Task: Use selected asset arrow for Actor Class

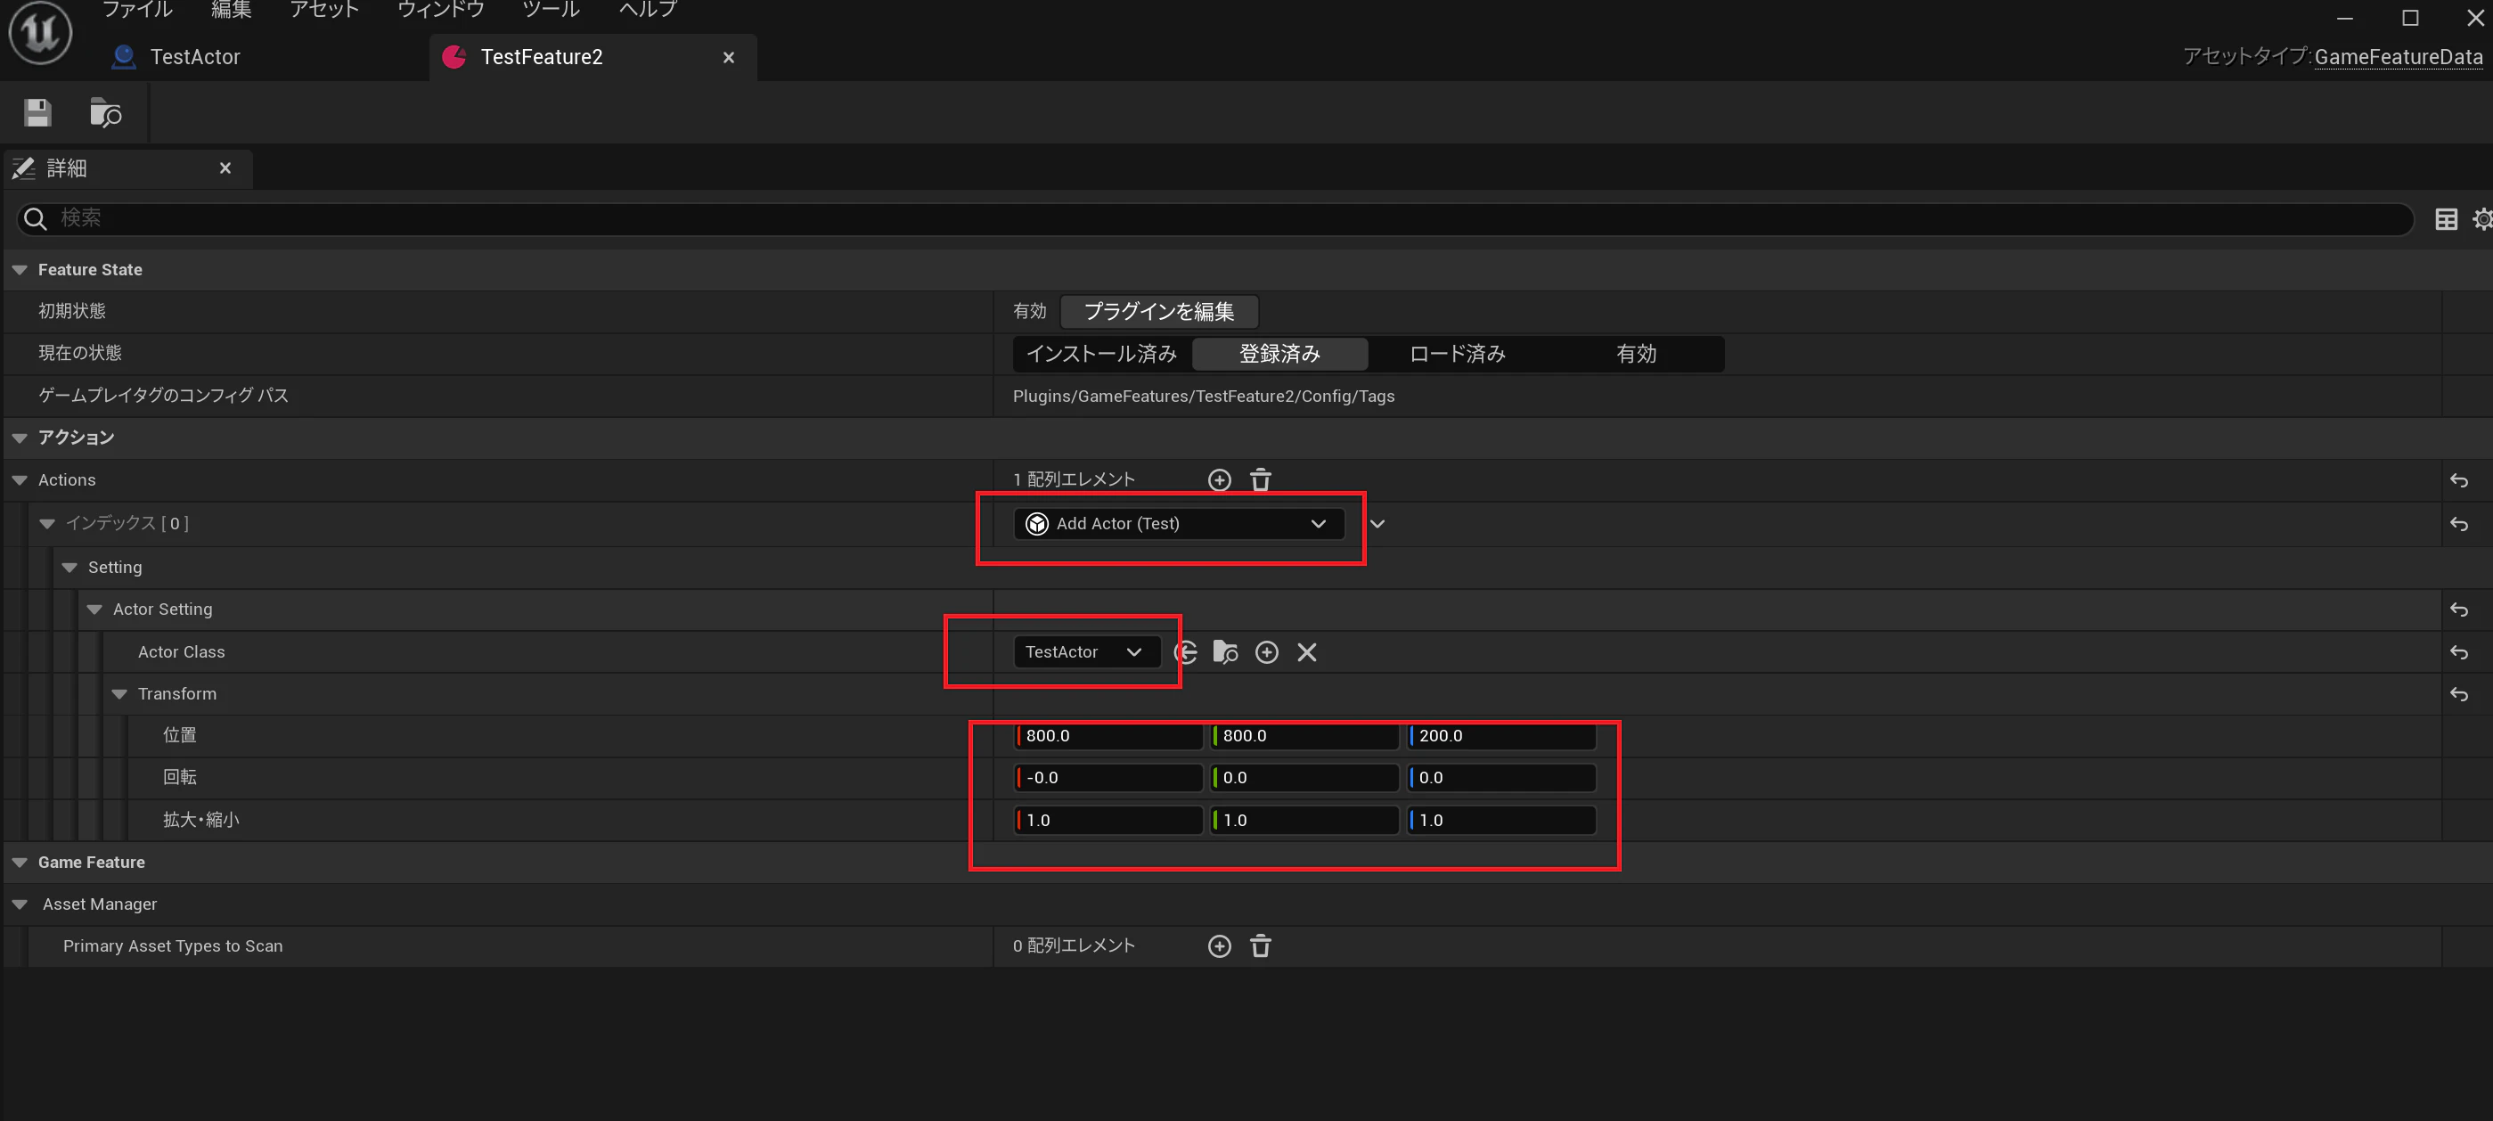Action: 1187,652
